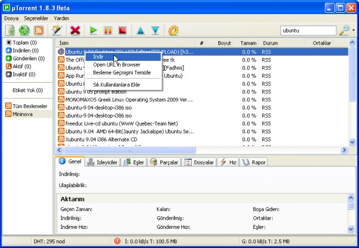359x248 pixels.
Task: Click RSS icon of MONOMAXOS row
Action: (x=61, y=100)
